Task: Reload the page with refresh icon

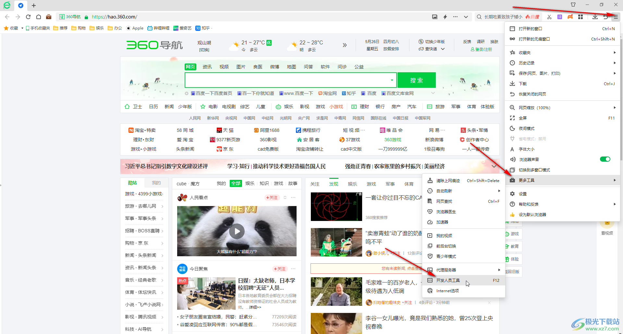Action: 28,17
